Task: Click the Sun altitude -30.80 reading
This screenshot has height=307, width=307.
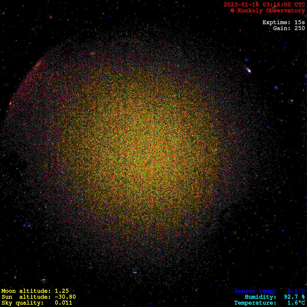Action: (38, 297)
